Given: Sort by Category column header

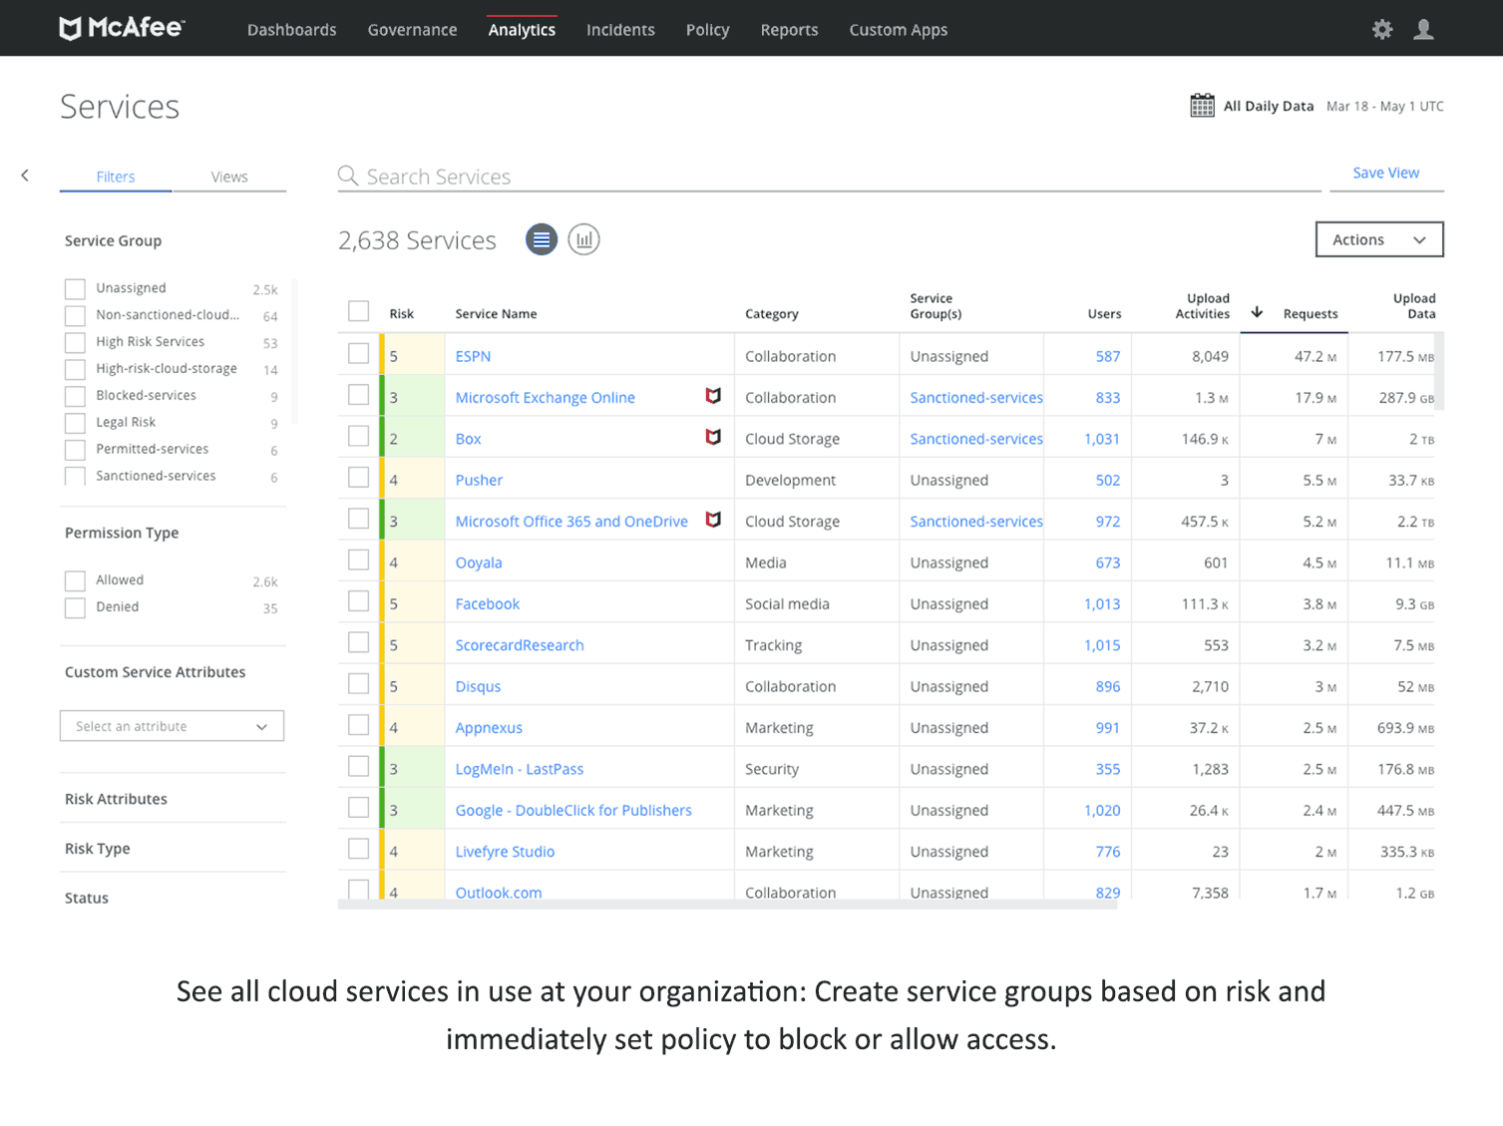Looking at the screenshot, I should (x=772, y=313).
